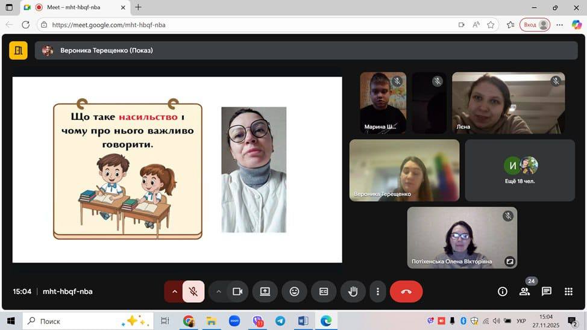Open a new browser tab
587x330 pixels.
[138, 7]
